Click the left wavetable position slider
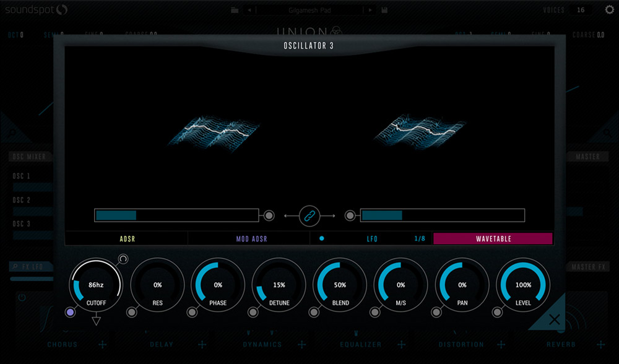619x364 pixels. (x=176, y=215)
